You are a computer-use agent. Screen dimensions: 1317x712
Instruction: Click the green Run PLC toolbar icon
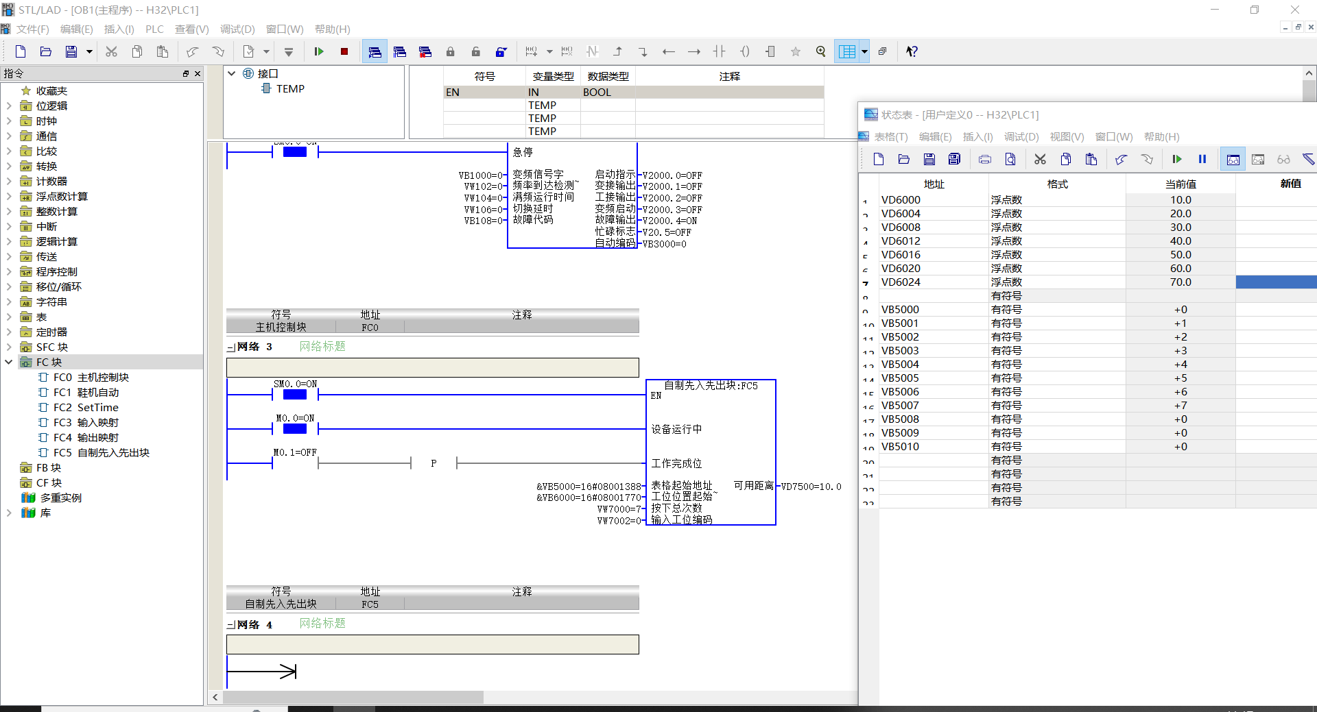pos(319,51)
